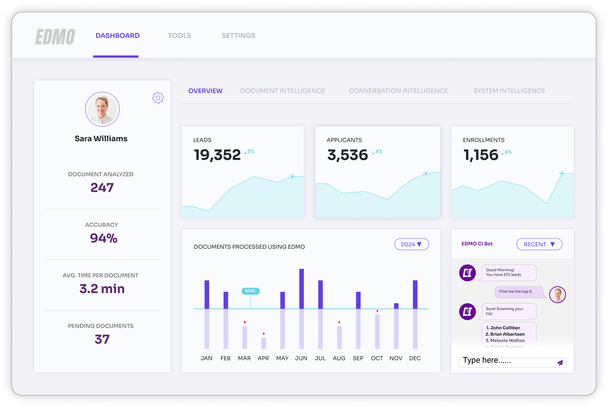Open the Settings navigation item
608x407 pixels.
pos(238,35)
